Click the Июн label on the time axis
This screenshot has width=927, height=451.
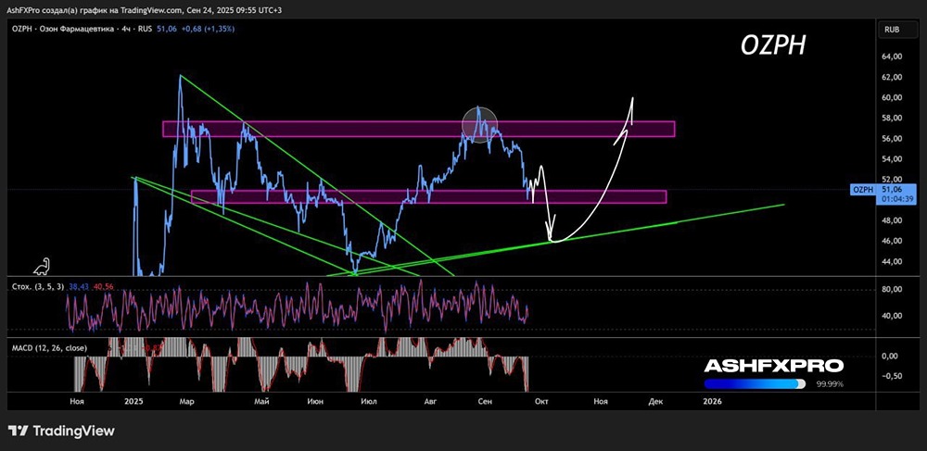click(x=316, y=401)
